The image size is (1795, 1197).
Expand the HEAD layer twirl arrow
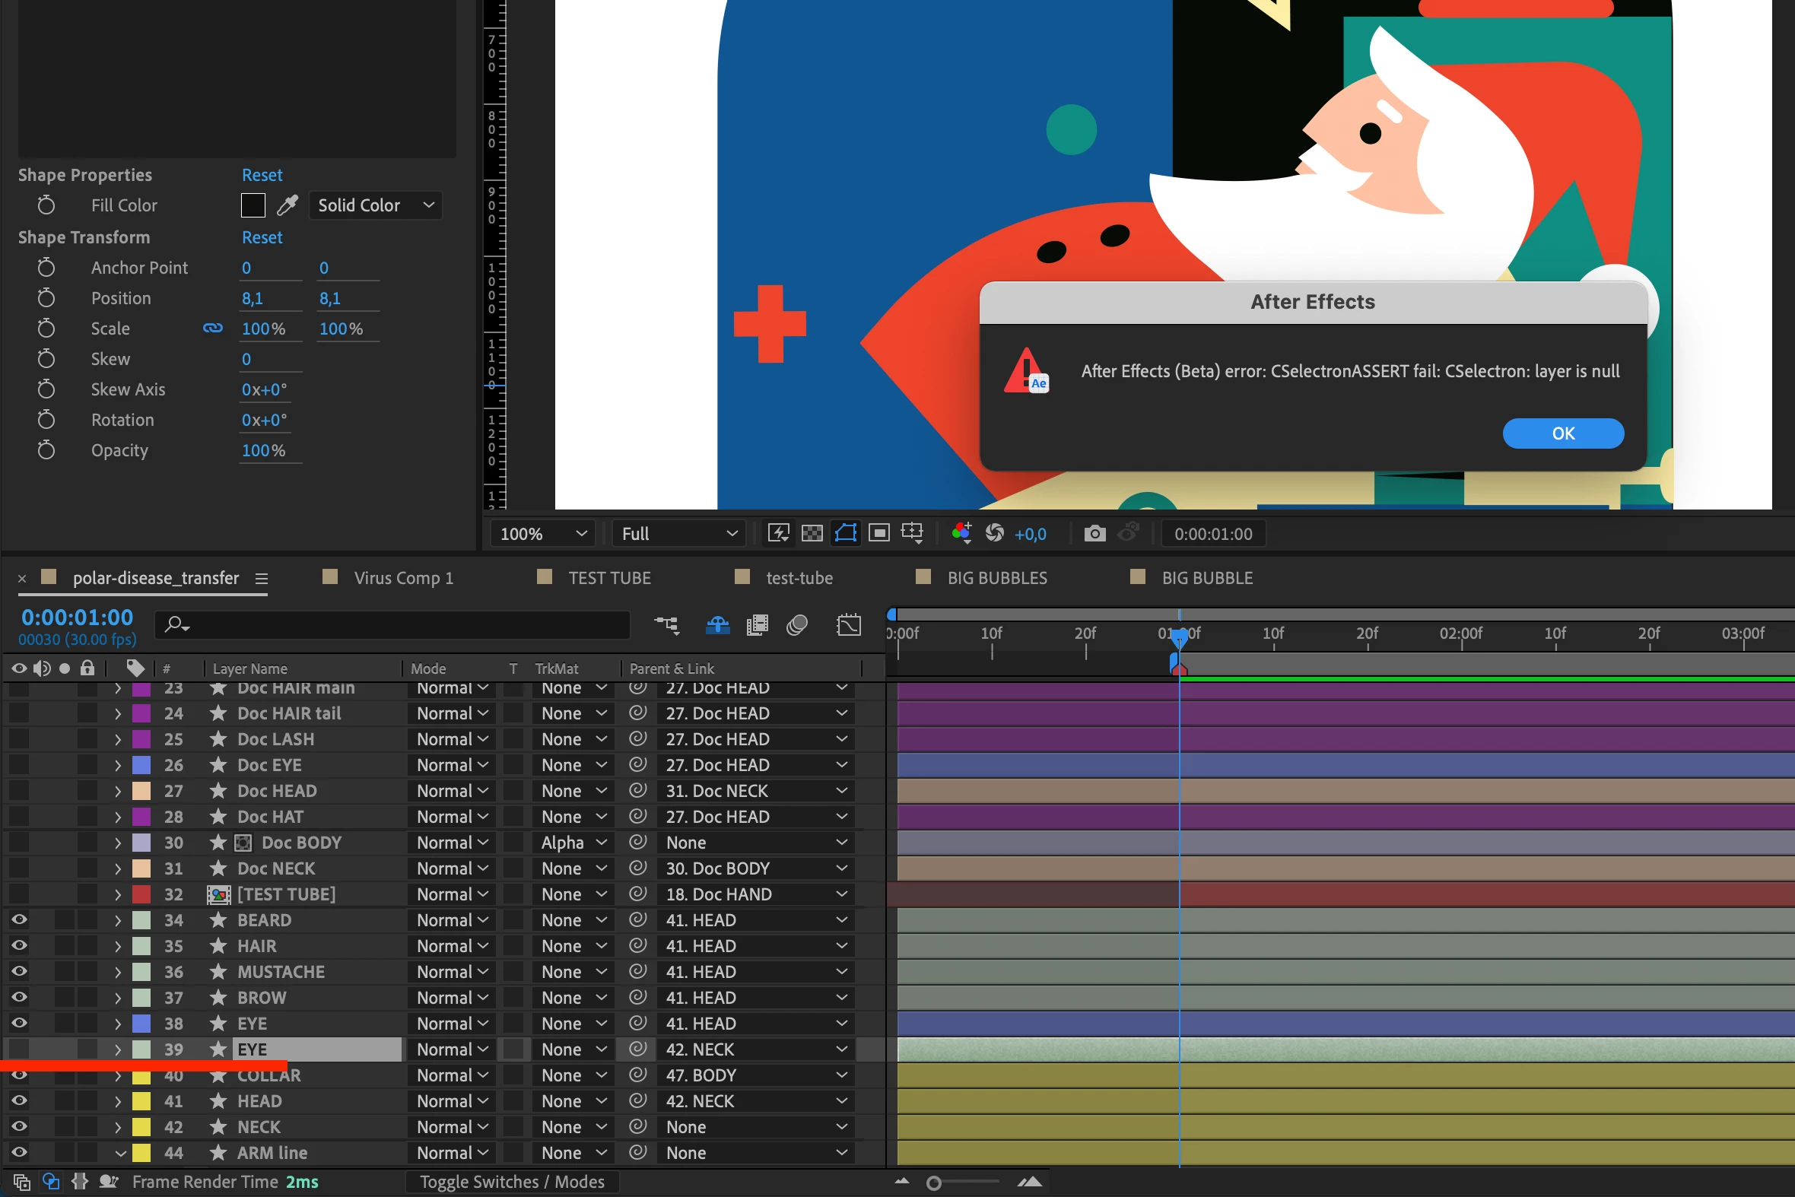[x=118, y=1101]
